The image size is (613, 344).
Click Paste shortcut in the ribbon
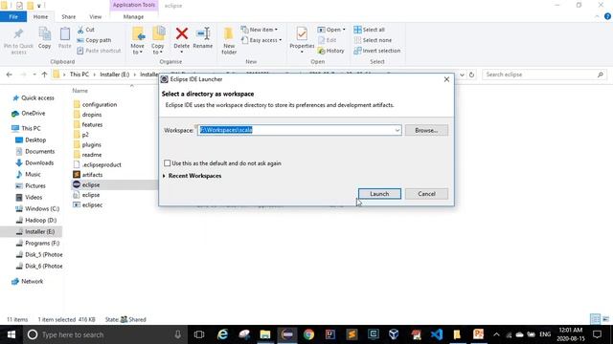click(x=99, y=51)
